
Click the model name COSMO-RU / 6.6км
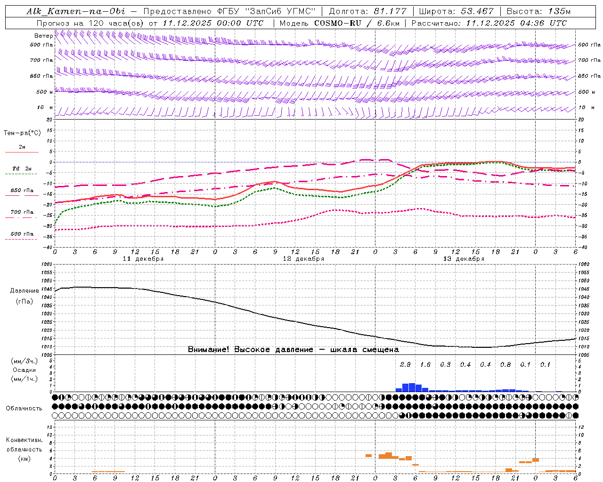click(357, 23)
